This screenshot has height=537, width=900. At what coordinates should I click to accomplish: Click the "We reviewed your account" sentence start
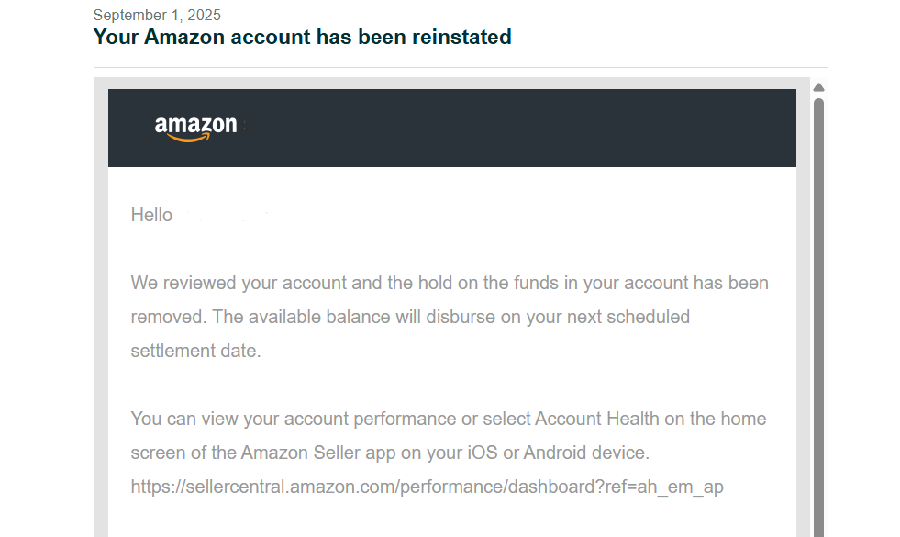tap(229, 283)
